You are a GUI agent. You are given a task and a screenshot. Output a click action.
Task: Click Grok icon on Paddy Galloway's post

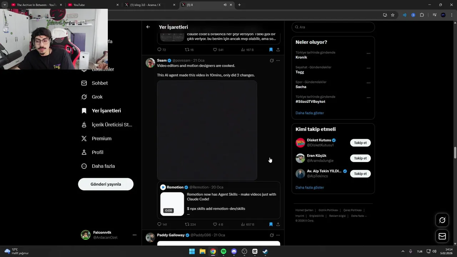point(272,235)
